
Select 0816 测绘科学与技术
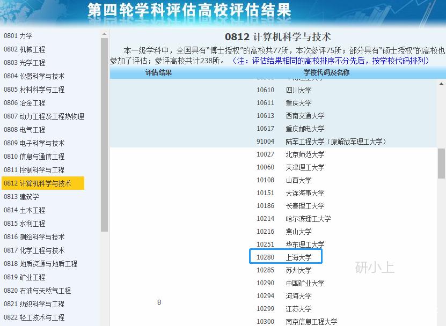(x=34, y=237)
